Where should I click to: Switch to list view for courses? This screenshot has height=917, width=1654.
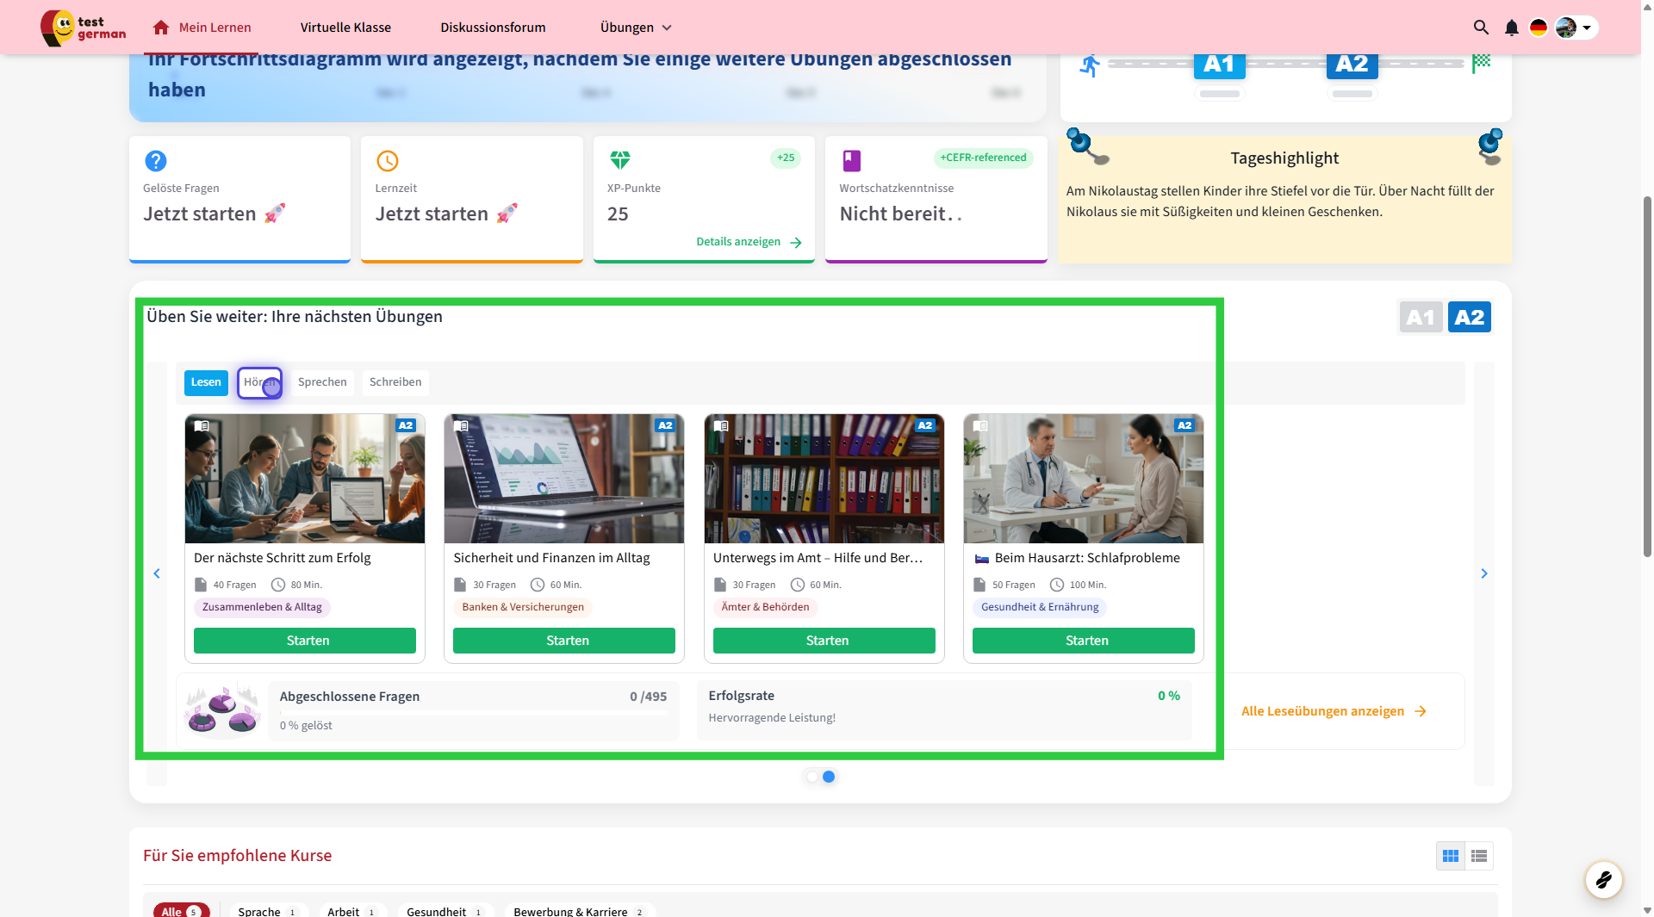click(1479, 856)
